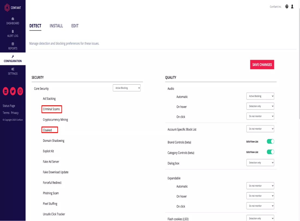This screenshot has height=221, width=300.
Task: Click the Confiant Inc. account name
Action: click(275, 7)
